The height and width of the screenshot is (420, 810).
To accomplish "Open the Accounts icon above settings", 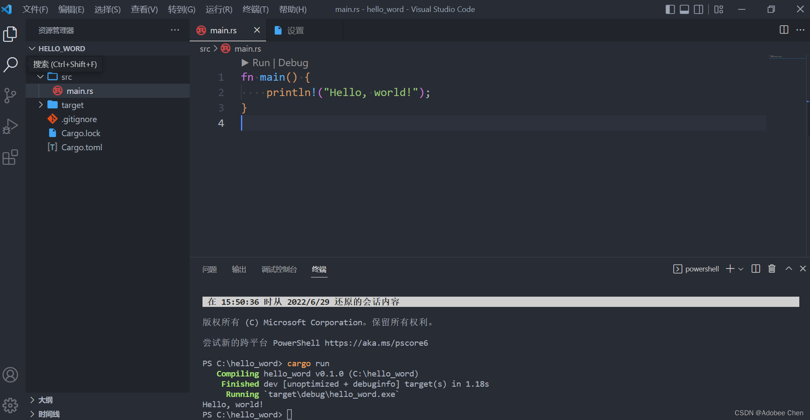I will tap(10, 375).
